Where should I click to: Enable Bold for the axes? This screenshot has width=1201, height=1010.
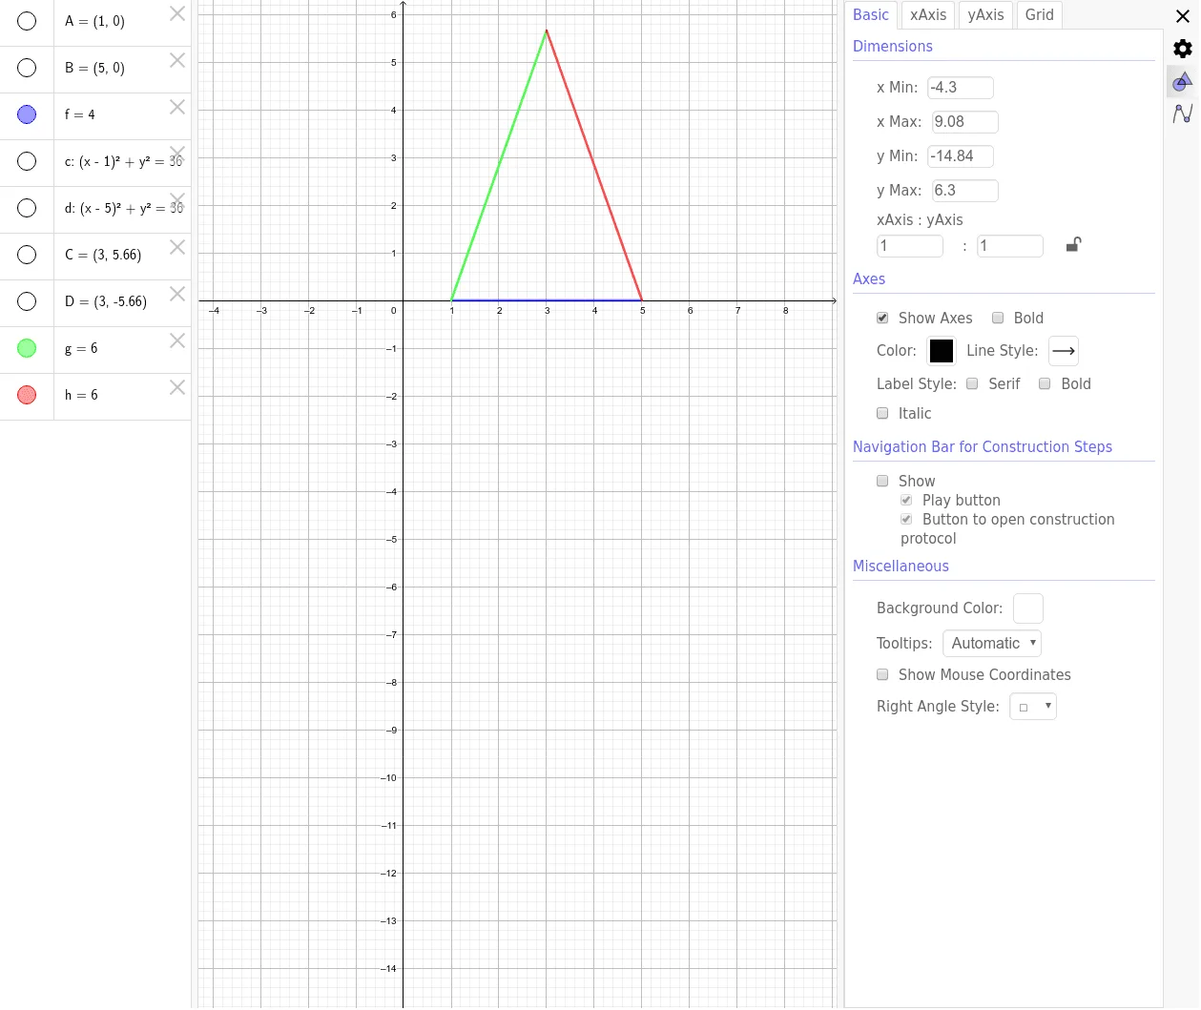(x=998, y=318)
